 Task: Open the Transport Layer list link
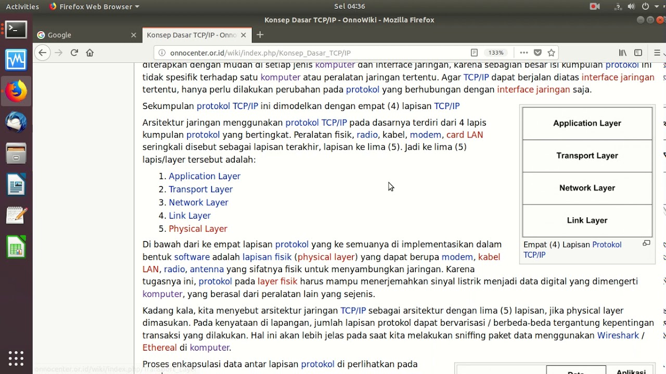tap(201, 189)
